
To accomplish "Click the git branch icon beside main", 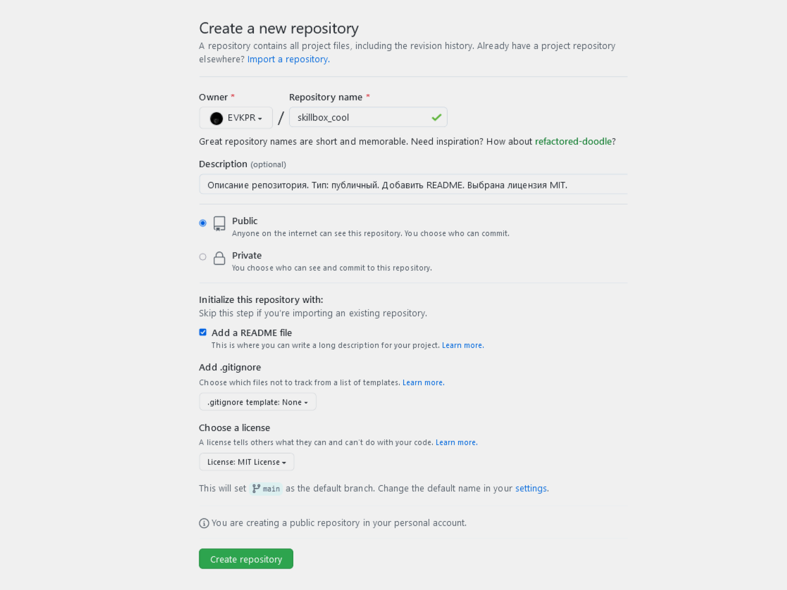I will pos(257,488).
